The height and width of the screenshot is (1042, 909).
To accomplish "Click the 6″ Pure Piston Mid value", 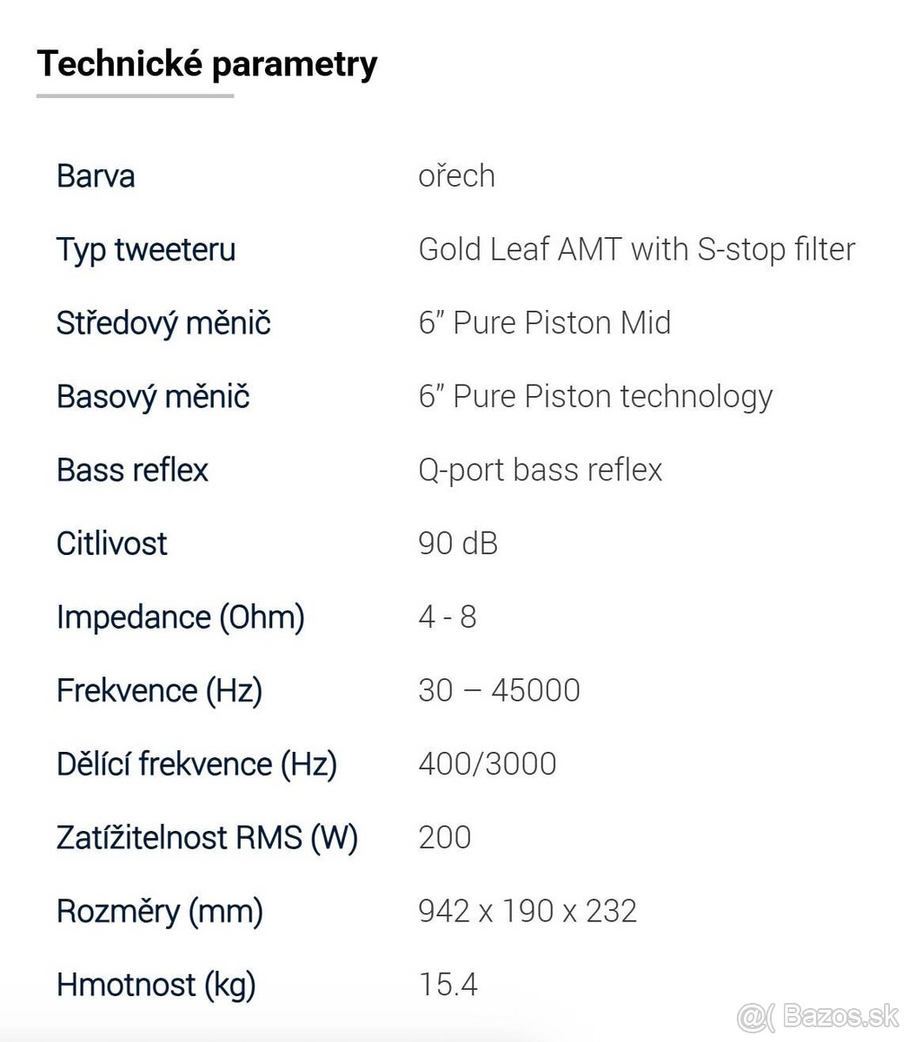I will (544, 323).
